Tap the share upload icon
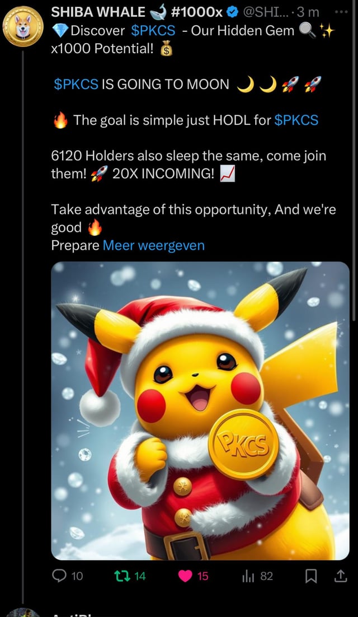Image resolution: width=358 pixels, height=617 pixels. [x=341, y=576]
